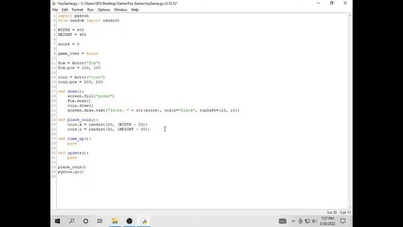
Task: Switch to OBS Studio on the taskbar
Action: [x=129, y=221]
